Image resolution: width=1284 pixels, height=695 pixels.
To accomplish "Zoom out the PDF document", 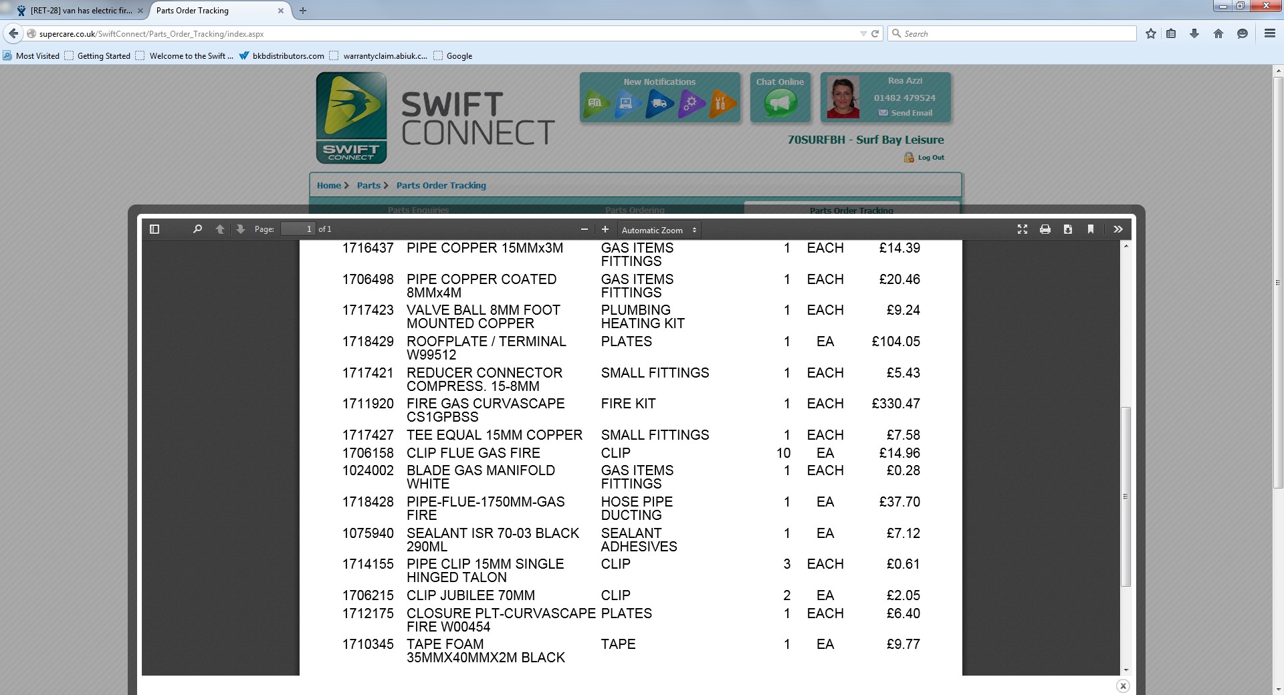I will [584, 229].
